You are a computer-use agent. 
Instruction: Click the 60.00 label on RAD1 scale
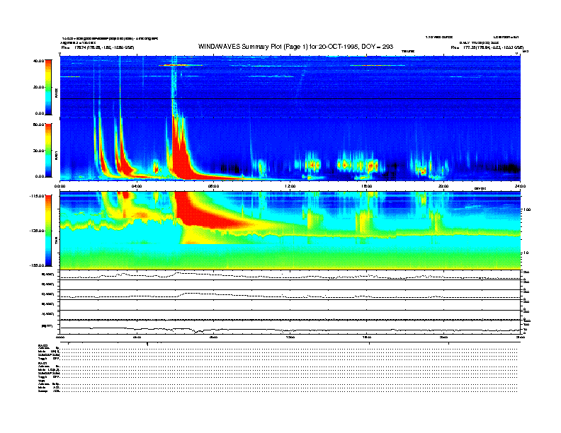coord(38,125)
